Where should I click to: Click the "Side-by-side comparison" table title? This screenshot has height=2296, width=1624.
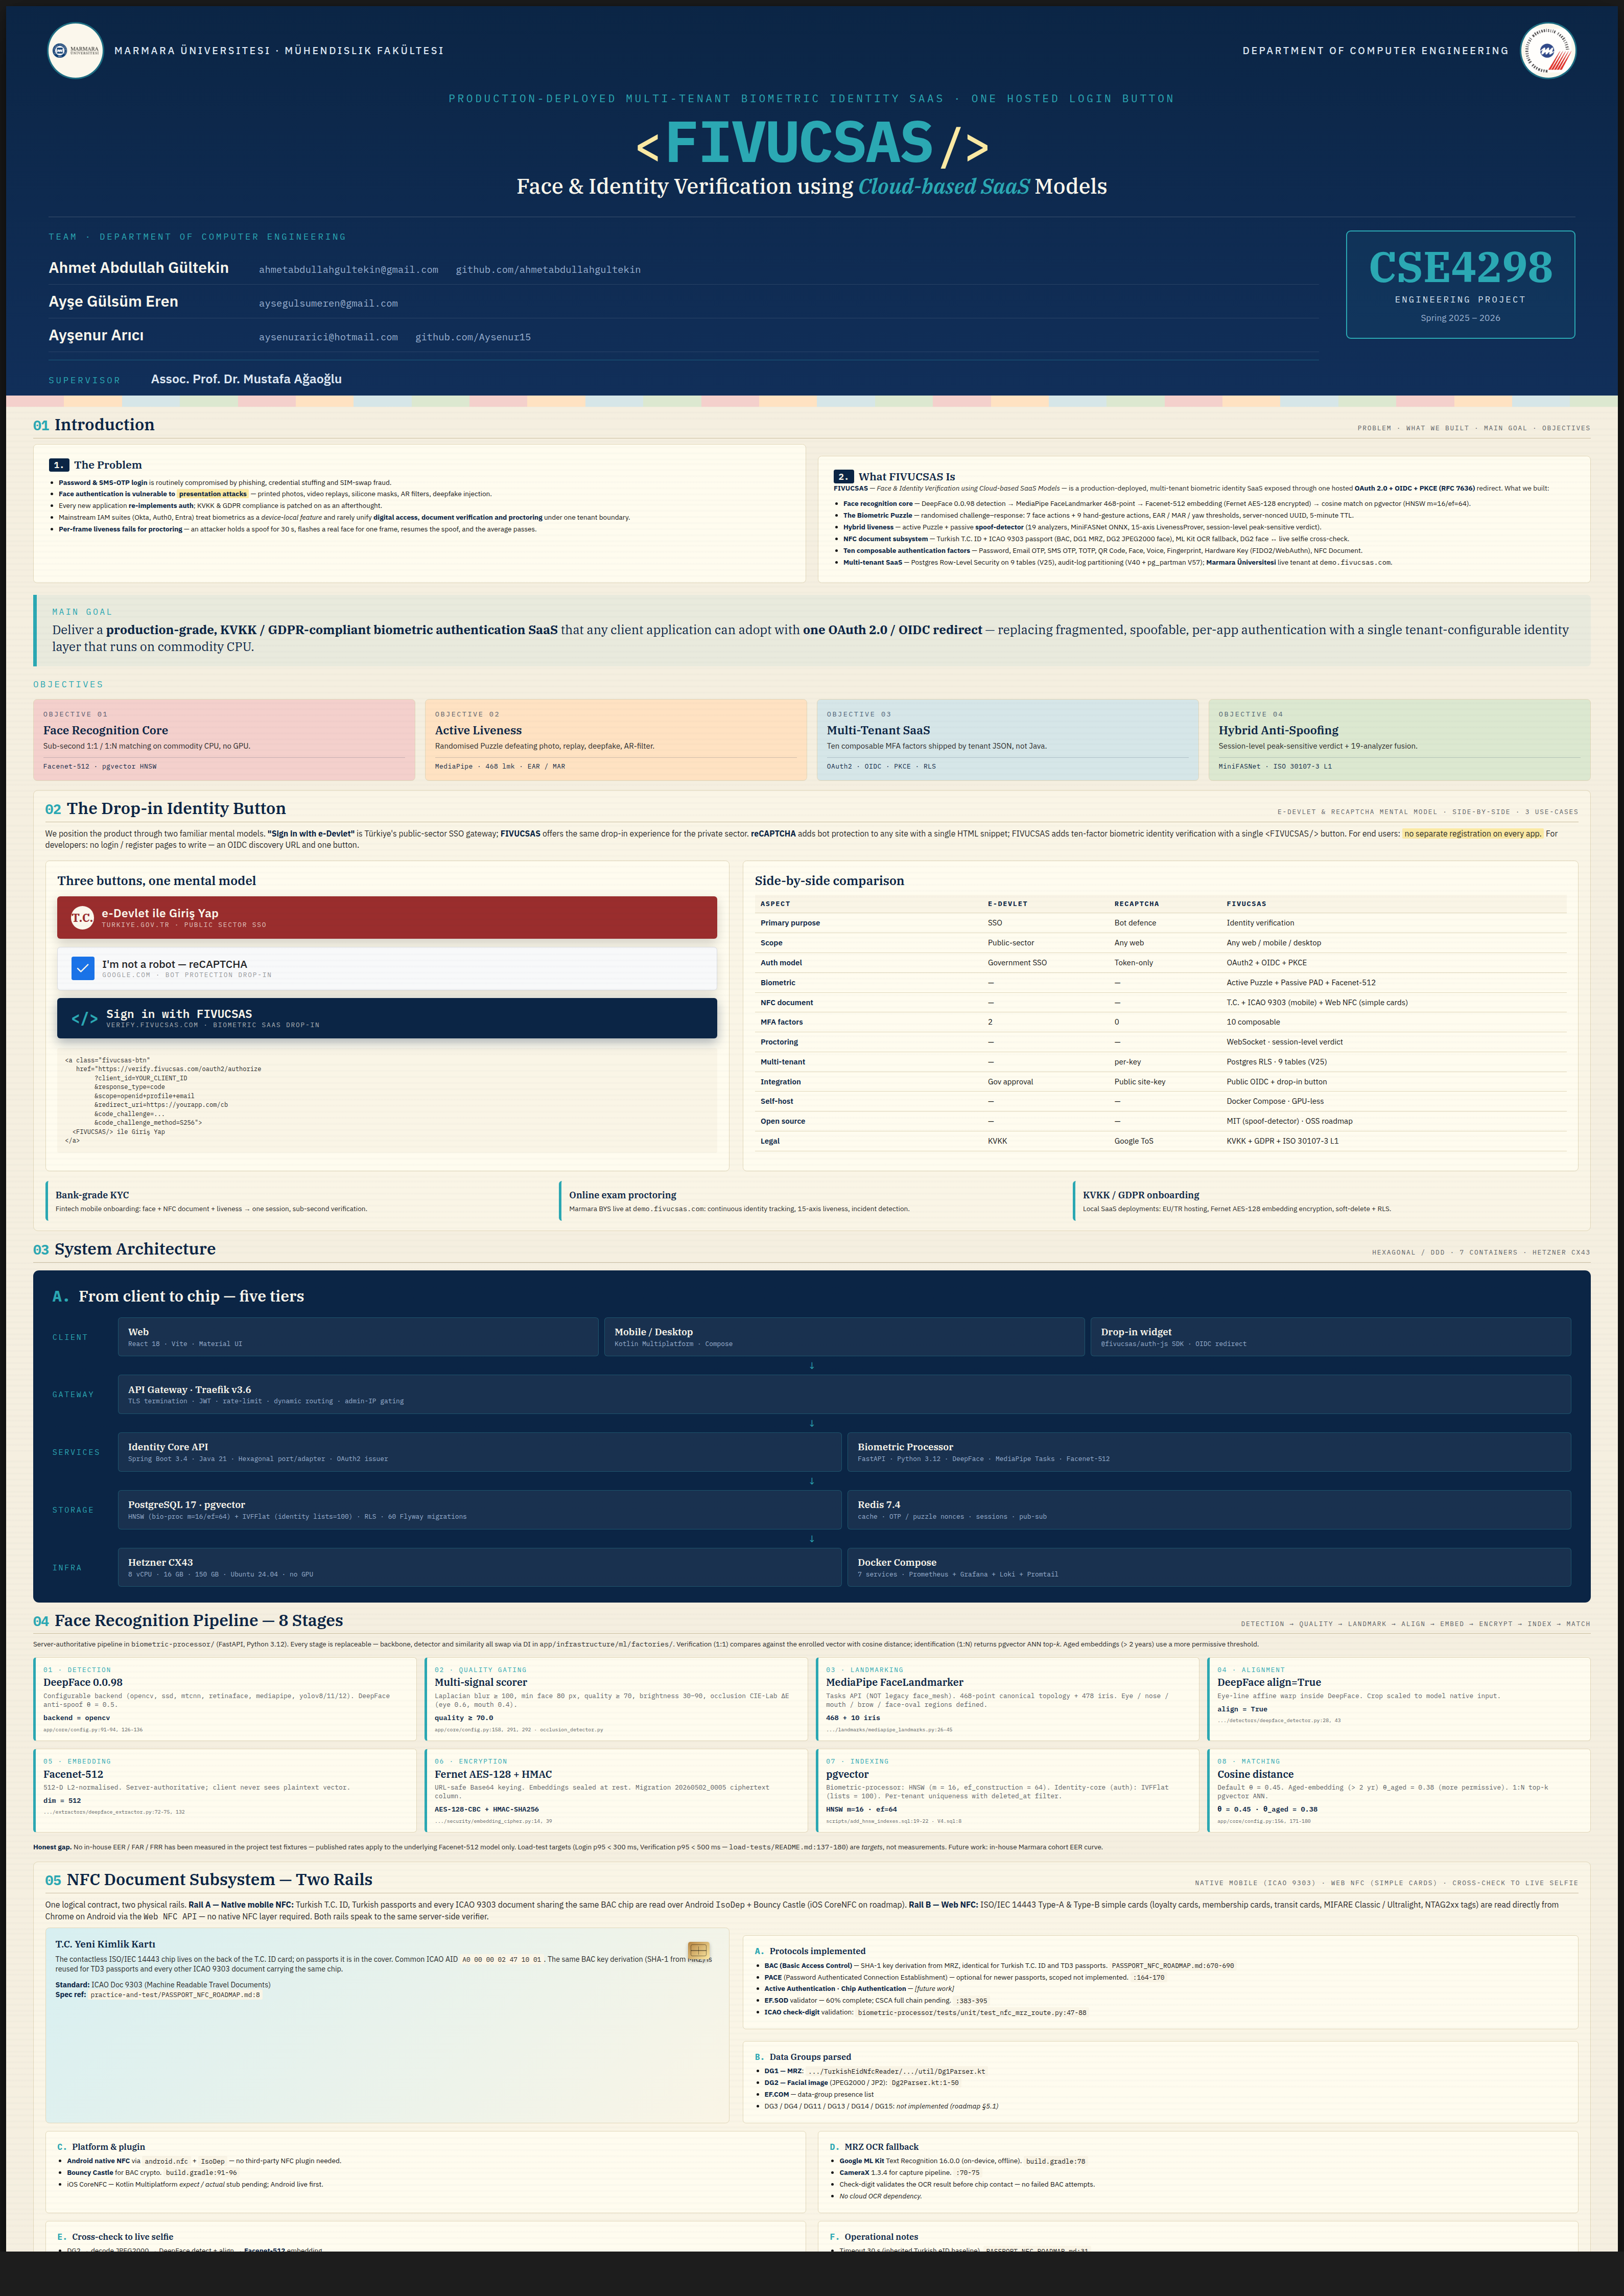[x=829, y=880]
